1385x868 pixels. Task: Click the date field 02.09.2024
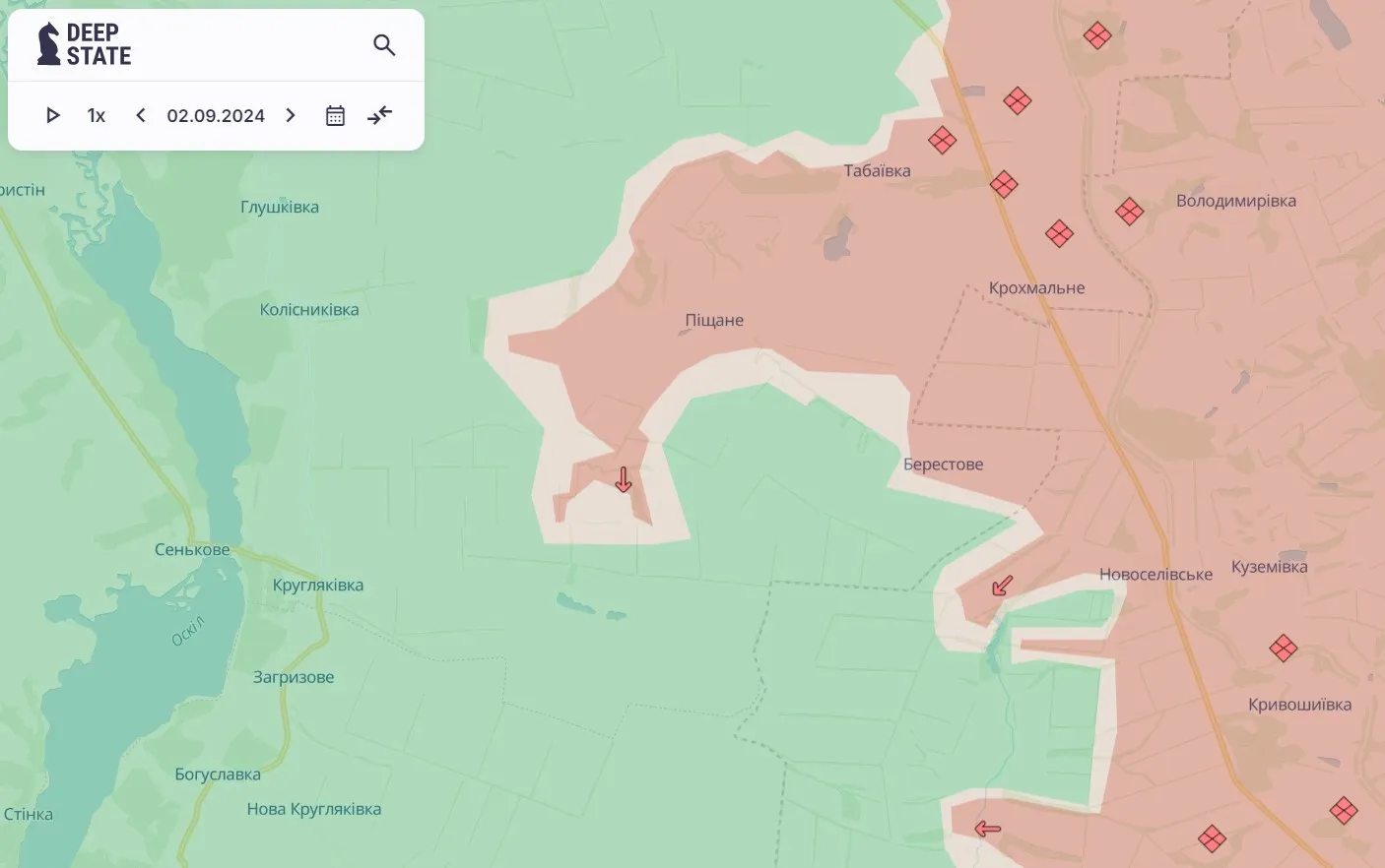pyautogui.click(x=216, y=116)
